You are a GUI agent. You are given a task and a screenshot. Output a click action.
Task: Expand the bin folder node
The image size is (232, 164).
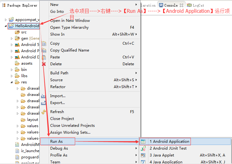(x=12, y=70)
